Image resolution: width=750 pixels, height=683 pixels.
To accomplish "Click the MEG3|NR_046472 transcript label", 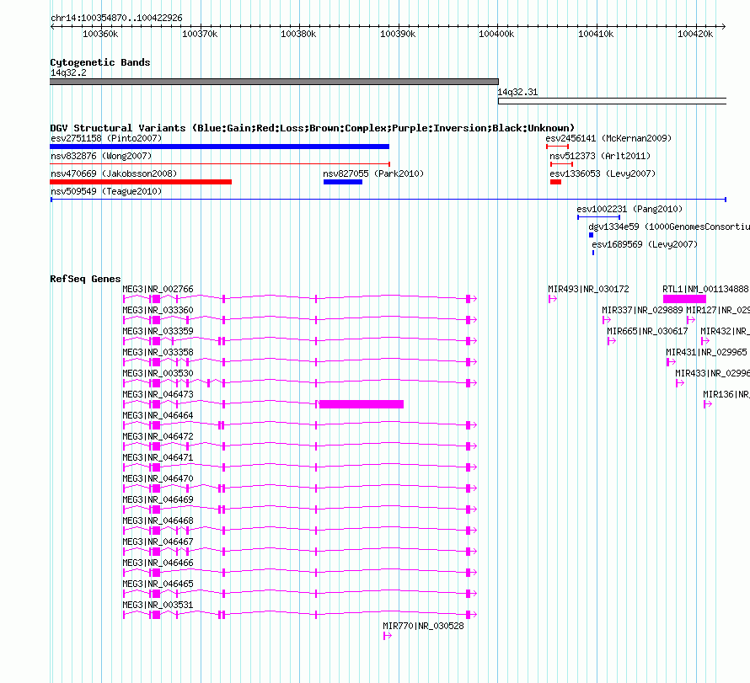I will coord(158,437).
